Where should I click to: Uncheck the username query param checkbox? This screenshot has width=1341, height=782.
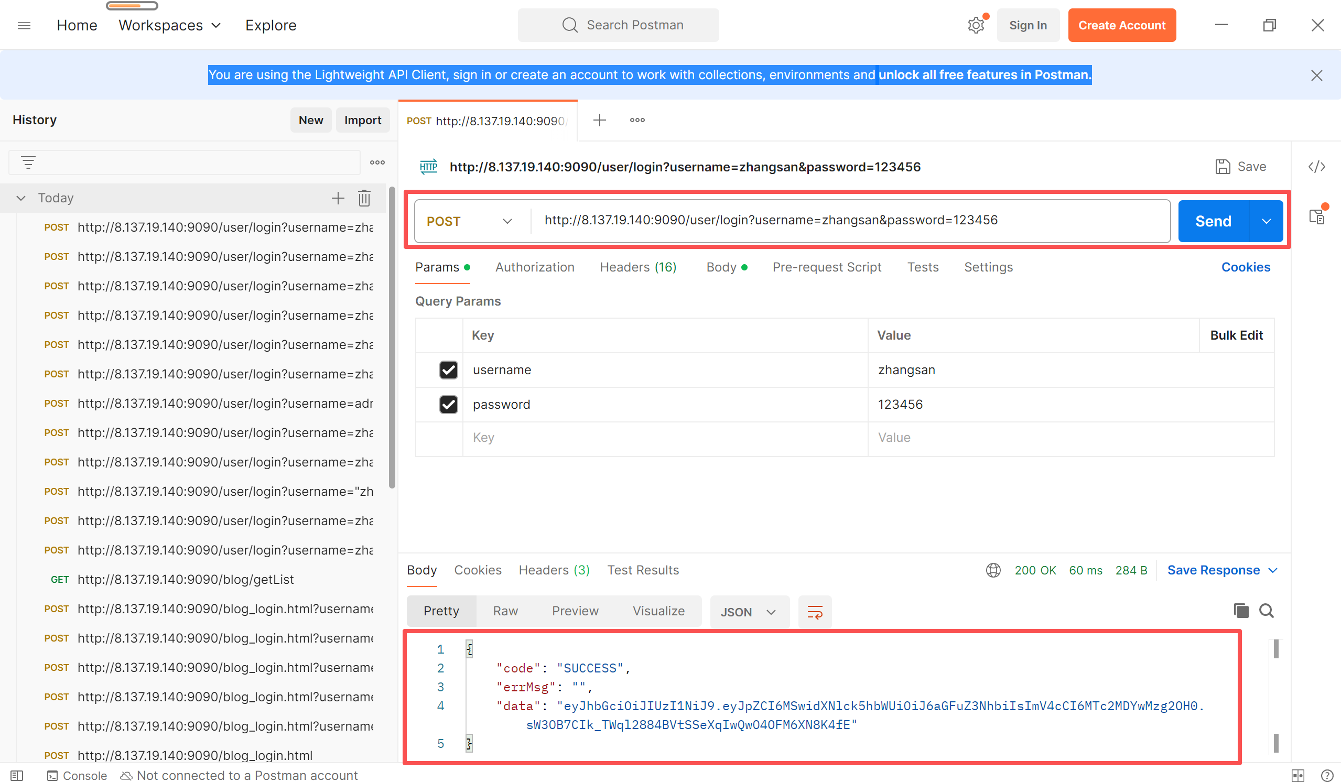click(448, 370)
